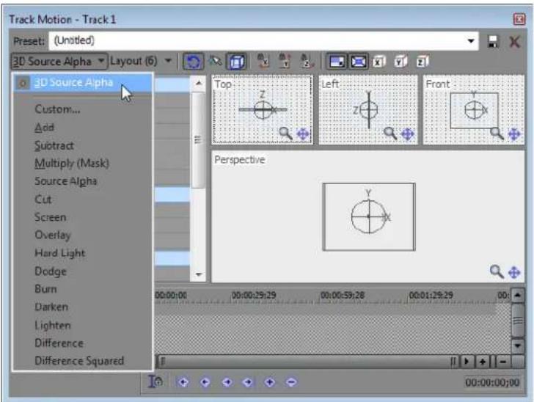
Task: Click magnifier zoom icon in Top view
Action: [285, 134]
